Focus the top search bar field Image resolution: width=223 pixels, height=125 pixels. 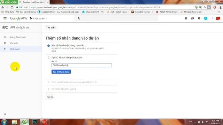tap(116, 18)
